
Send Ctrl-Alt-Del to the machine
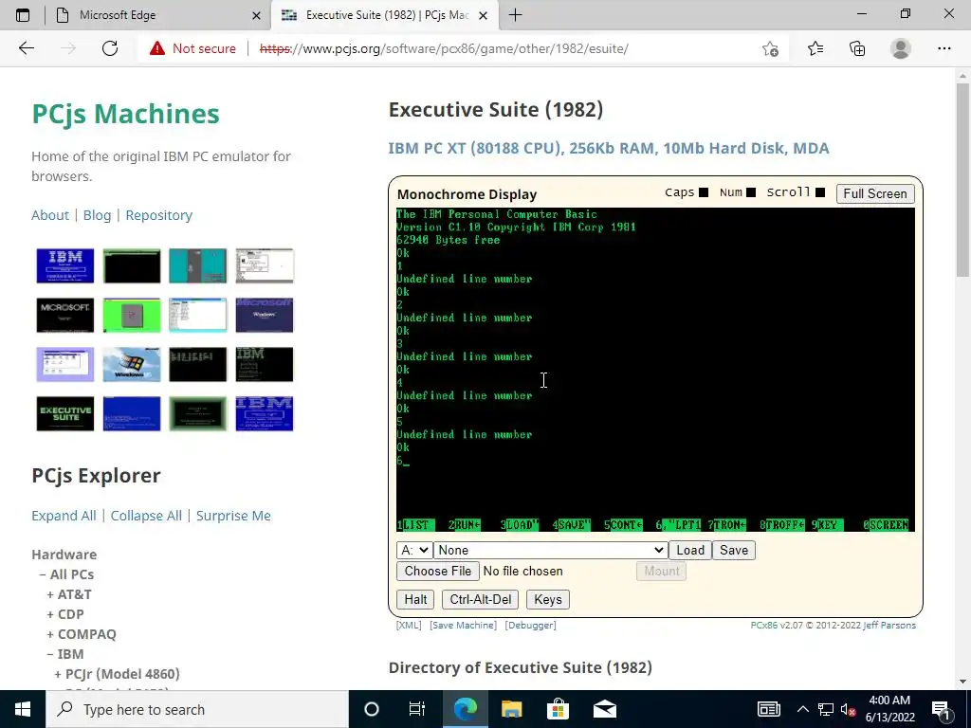pyautogui.click(x=481, y=599)
